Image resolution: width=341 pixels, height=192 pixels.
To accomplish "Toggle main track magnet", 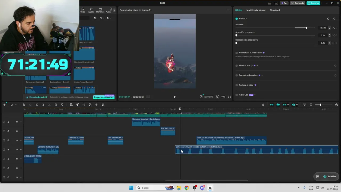I will click(x=272, y=105).
